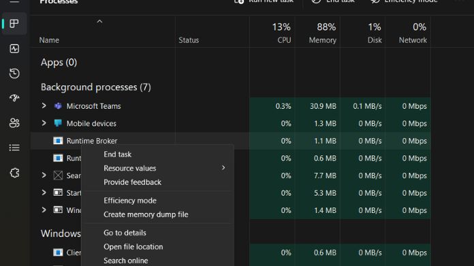Select Go to details menu entry
Viewport: 474px width, 266px height.
(125, 233)
